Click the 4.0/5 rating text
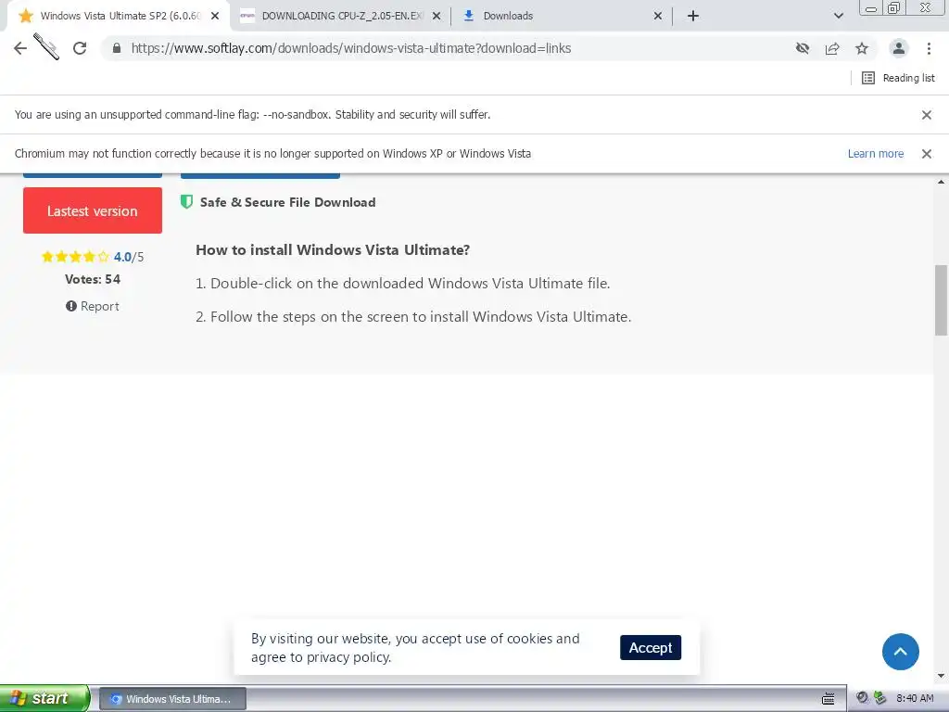Screen dimensions: 949x712 point(129,257)
